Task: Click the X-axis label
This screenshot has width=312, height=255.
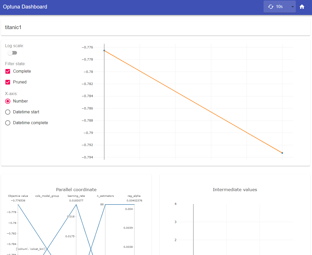Action: pyautogui.click(x=11, y=93)
